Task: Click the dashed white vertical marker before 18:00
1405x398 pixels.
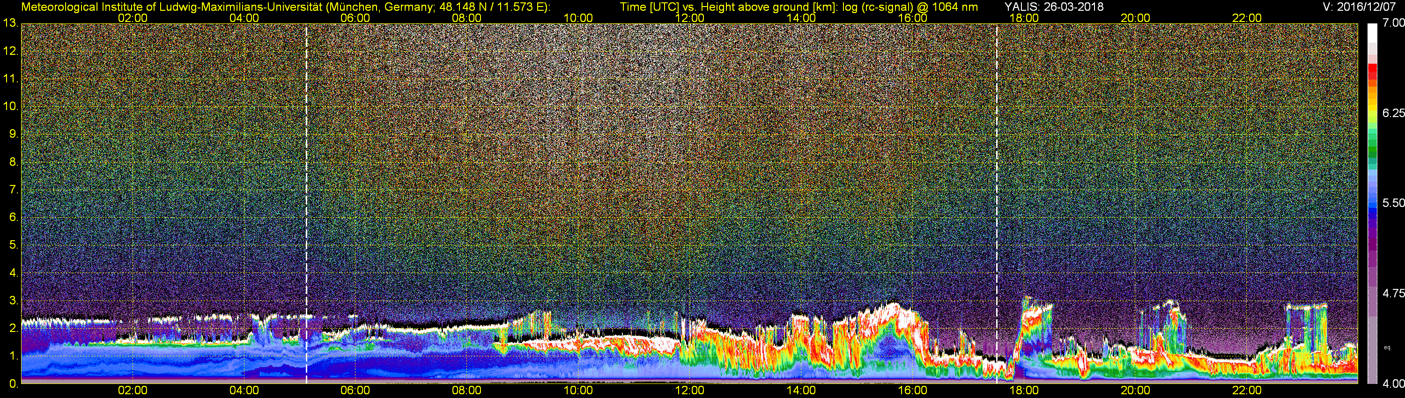Action: click(x=997, y=203)
